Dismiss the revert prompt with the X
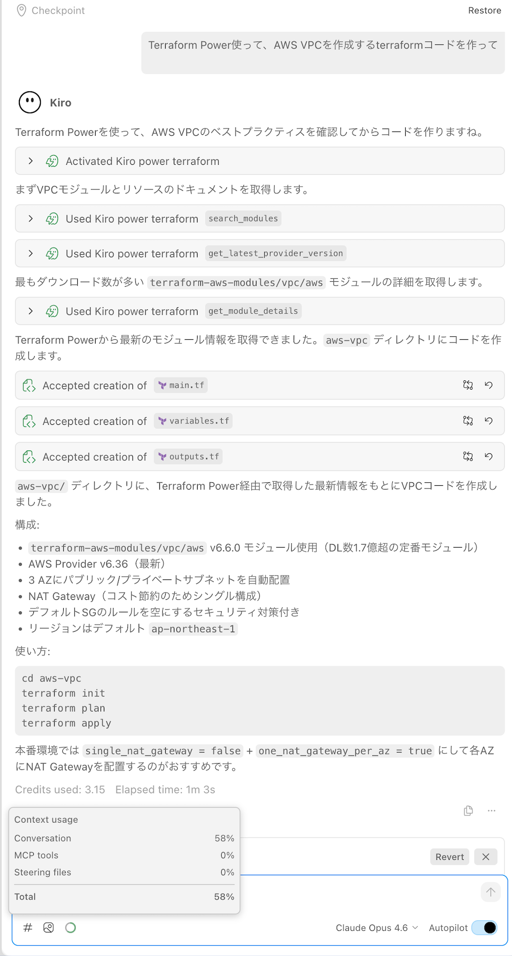The width and height of the screenshot is (512, 956). [485, 856]
